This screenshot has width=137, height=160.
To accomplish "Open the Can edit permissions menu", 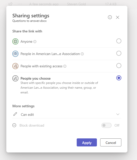I will coord(67,115).
